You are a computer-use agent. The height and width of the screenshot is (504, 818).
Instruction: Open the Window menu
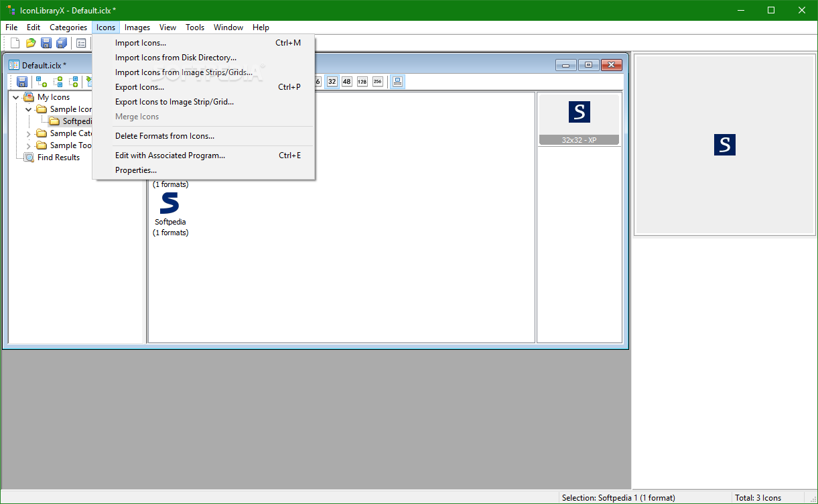pyautogui.click(x=228, y=27)
